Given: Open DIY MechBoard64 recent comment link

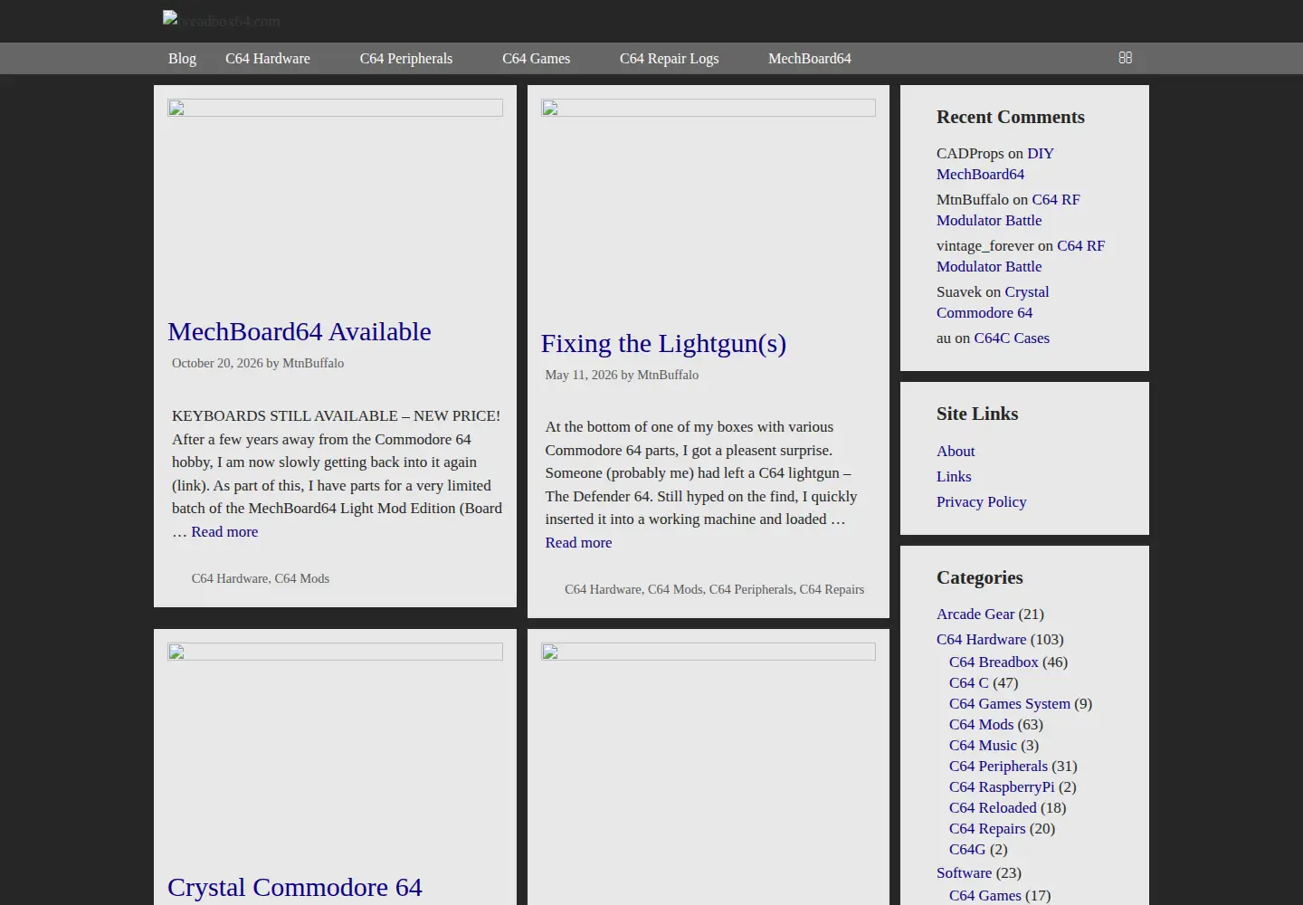Looking at the screenshot, I should click(995, 164).
